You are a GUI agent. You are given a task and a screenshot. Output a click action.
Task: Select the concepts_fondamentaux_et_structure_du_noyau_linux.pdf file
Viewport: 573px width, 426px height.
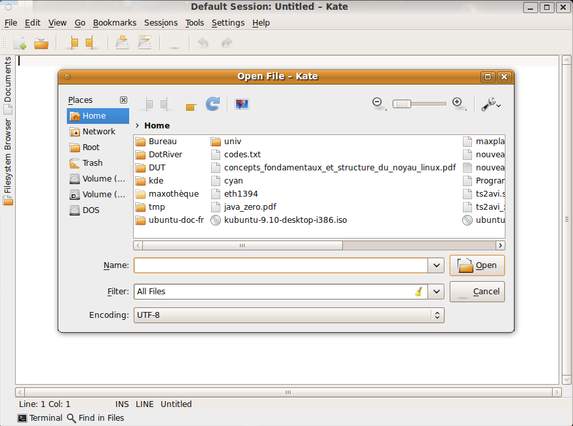[x=334, y=168]
